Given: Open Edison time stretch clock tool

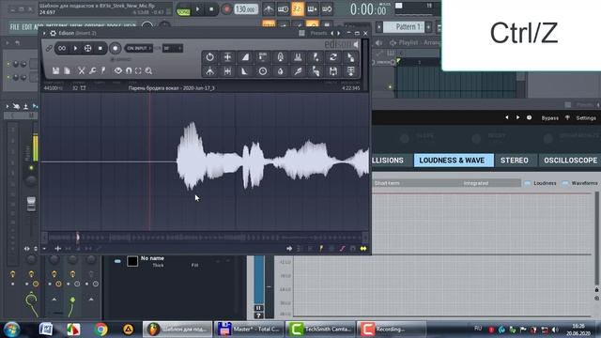Looking at the screenshot, I should tap(263, 71).
